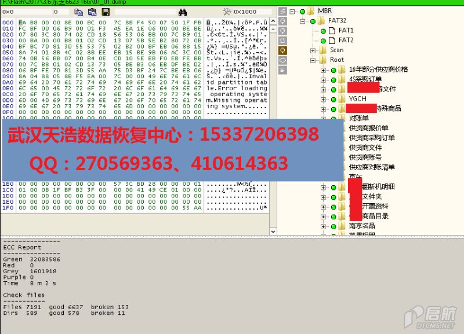Click the binoculars search icon
The width and height of the screenshot is (464, 334).
point(183,12)
